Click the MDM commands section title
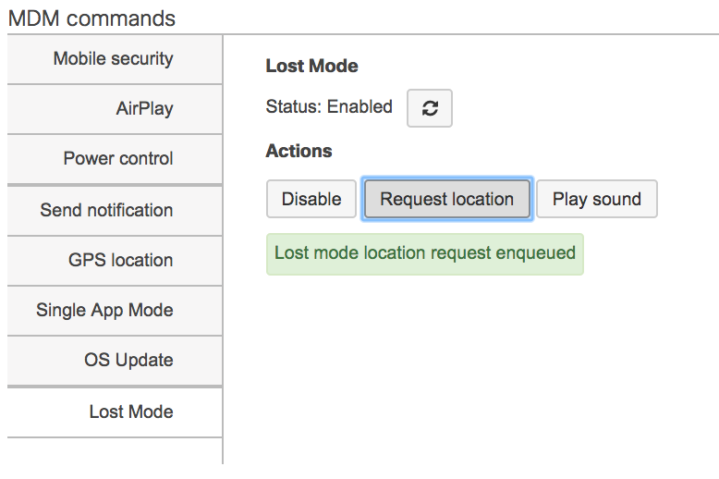719x479 pixels. [x=91, y=18]
